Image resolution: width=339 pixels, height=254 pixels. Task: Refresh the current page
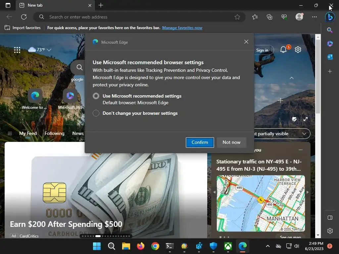24,17
